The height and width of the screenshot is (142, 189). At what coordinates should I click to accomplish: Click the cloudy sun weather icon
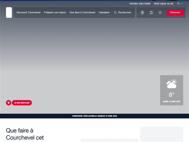click(172, 84)
